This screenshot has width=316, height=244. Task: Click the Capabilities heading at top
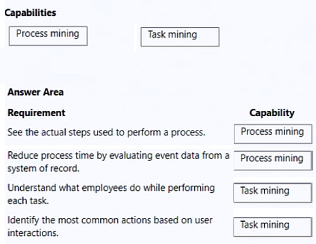[x=30, y=13]
